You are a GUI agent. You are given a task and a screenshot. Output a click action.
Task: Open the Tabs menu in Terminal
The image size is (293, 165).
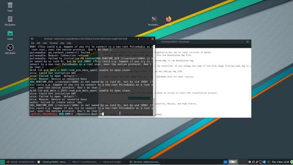click(x=62, y=43)
